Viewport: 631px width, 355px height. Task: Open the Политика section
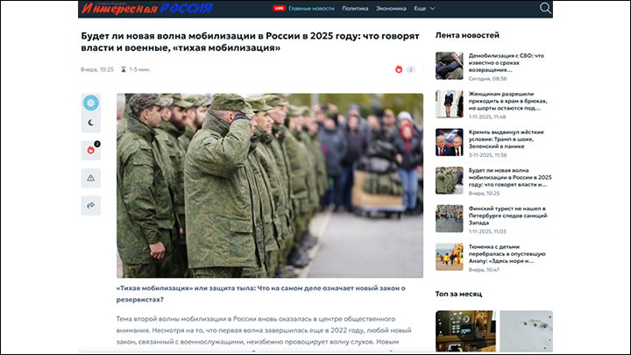click(355, 8)
